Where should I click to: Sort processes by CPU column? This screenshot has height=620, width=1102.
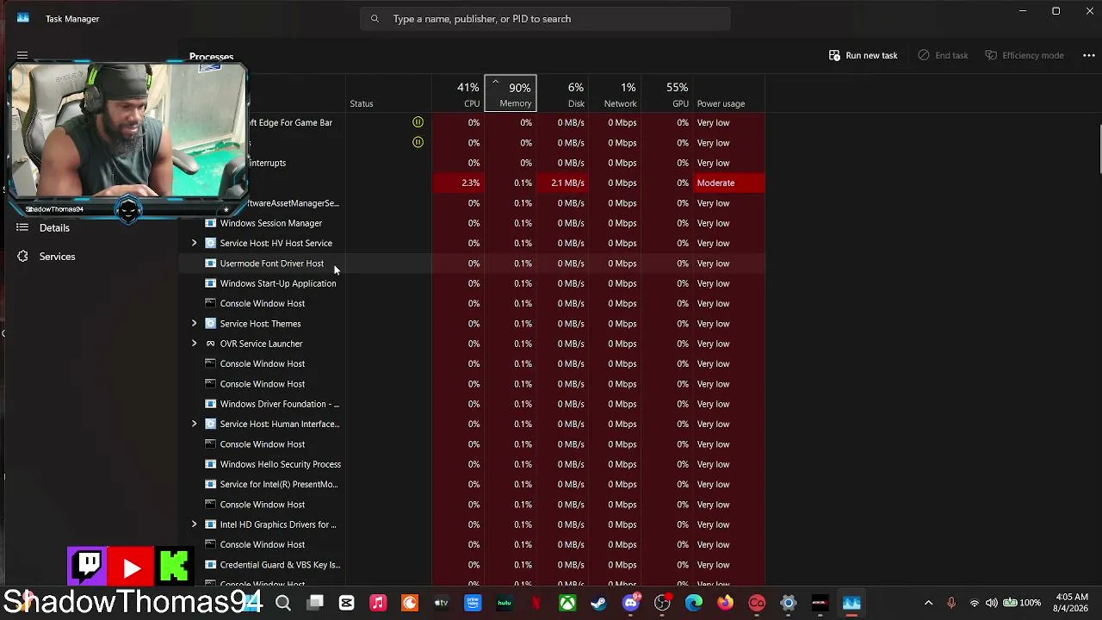coord(458,94)
